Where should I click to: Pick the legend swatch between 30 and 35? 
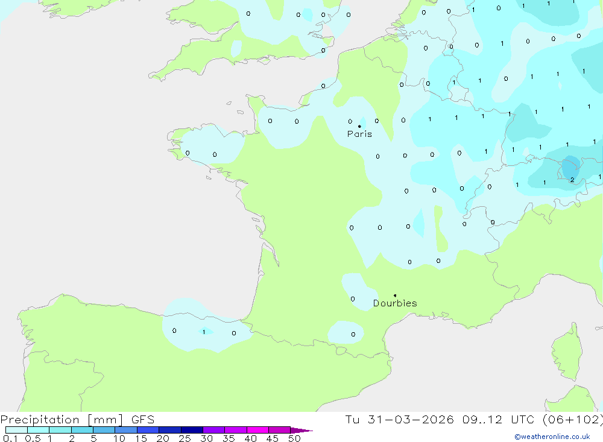click(213, 430)
